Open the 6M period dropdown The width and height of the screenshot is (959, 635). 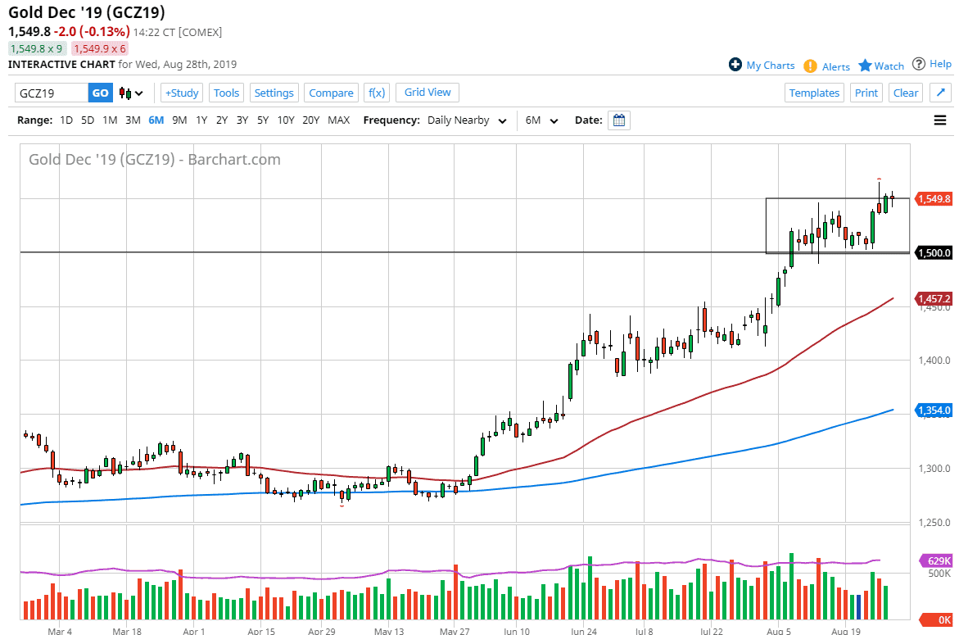coord(541,120)
